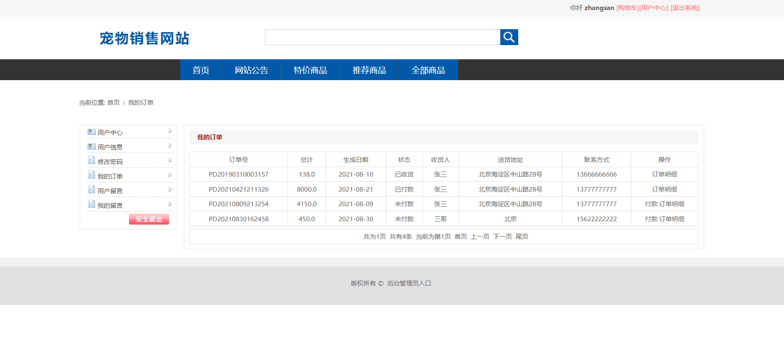Image resolution: width=784 pixels, height=359 pixels.
Task: Select order number PD20190310003157
Action: [x=239, y=174]
